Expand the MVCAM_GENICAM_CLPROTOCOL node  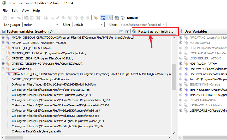click(x=3, y=38)
